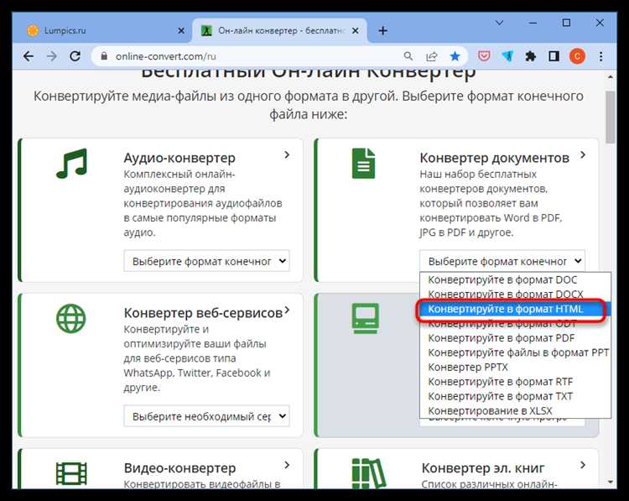The image size is (629, 501).
Task: Open the Telegram-style blue extension icon
Action: (507, 56)
